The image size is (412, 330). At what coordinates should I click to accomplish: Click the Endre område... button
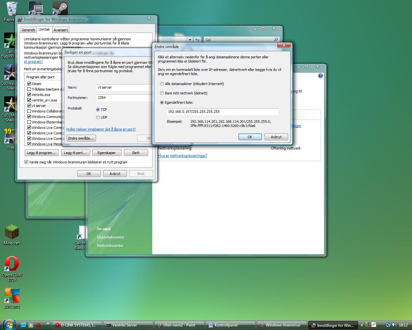[x=81, y=138]
